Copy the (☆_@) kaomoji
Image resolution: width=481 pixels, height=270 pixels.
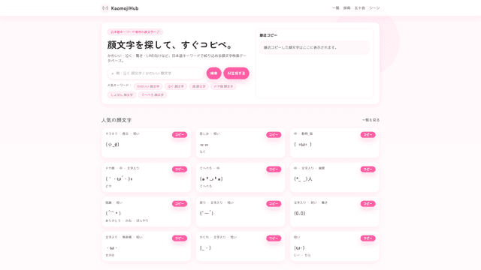click(180, 135)
